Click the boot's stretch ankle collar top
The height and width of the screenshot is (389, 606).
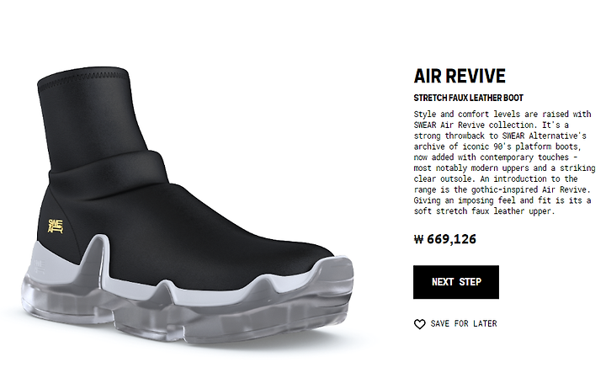(83, 76)
